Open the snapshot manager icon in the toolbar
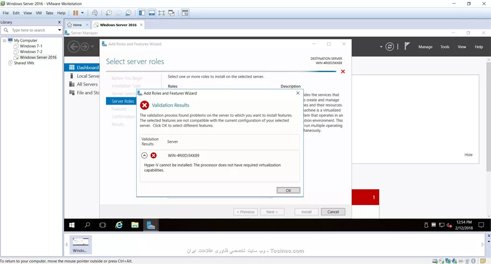The height and width of the screenshot is (264, 491). pos(129,13)
